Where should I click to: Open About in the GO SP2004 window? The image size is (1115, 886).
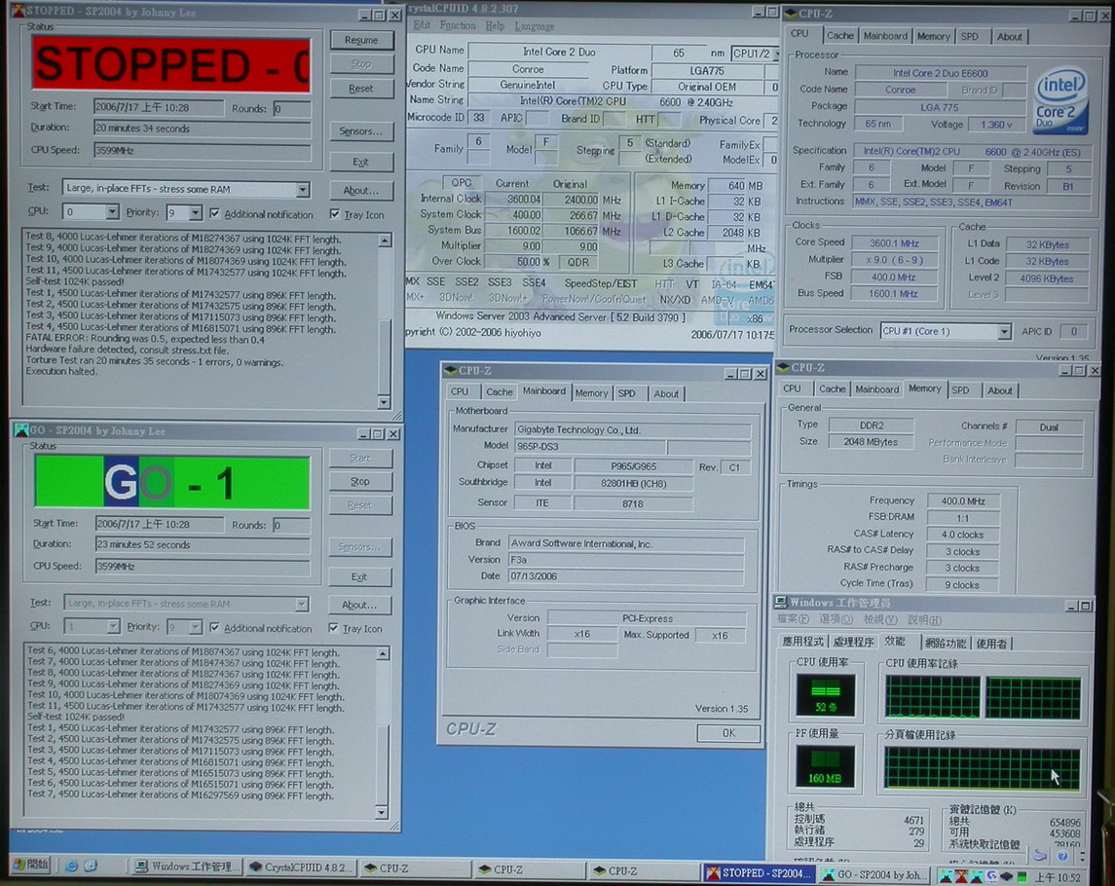[x=359, y=606]
